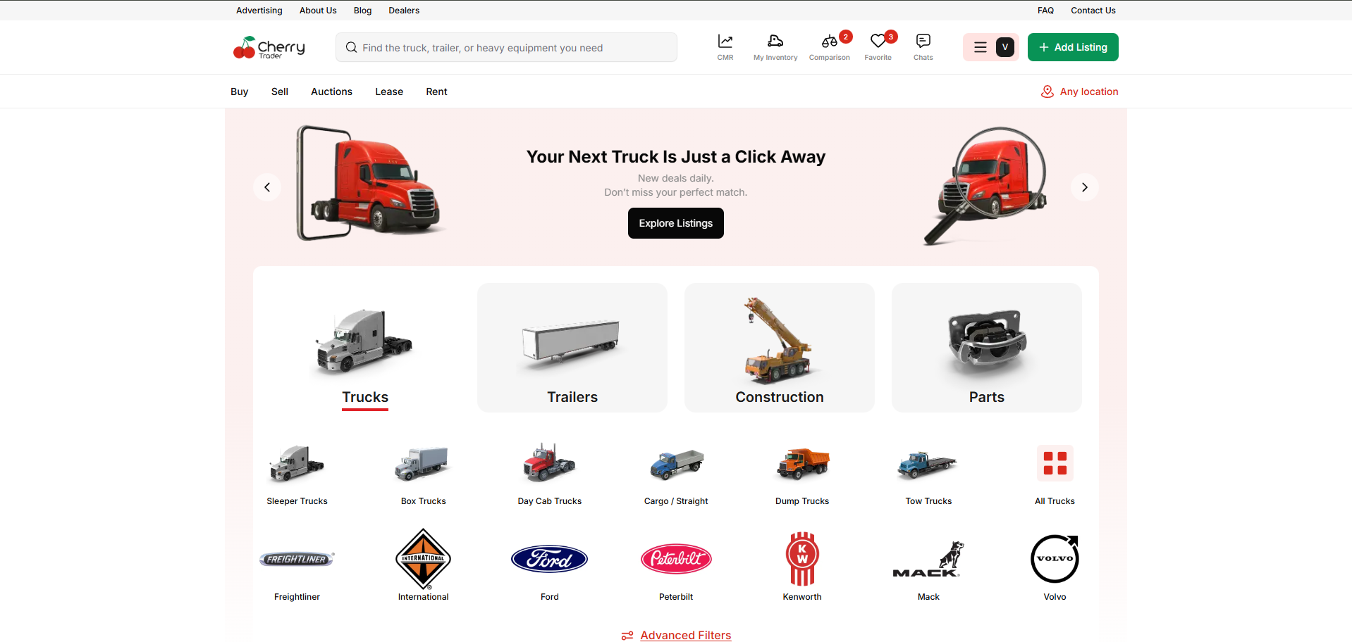Choose the Dump Trucks category icon
This screenshot has width=1352, height=642.
coord(802,463)
